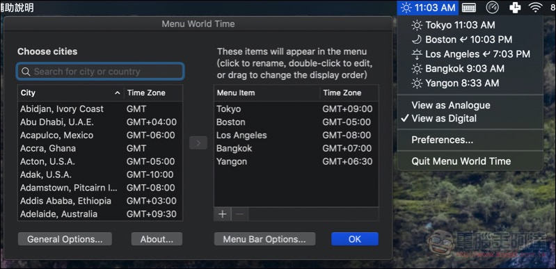Open the Menu World Time menu bar clock
Image resolution: width=556 pixels, height=269 pixels.
pos(428,8)
